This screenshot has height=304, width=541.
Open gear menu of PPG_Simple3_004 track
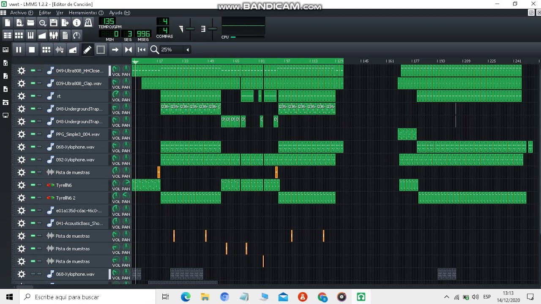[21, 134]
